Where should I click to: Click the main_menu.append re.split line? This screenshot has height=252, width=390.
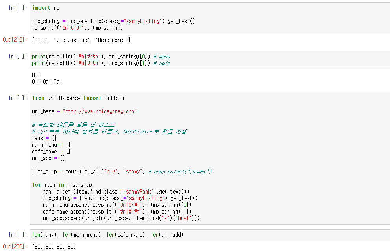pyautogui.click(x=117, y=205)
